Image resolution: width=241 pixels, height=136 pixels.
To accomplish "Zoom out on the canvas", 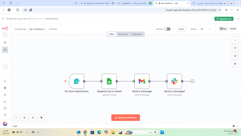I will coord(33,118).
